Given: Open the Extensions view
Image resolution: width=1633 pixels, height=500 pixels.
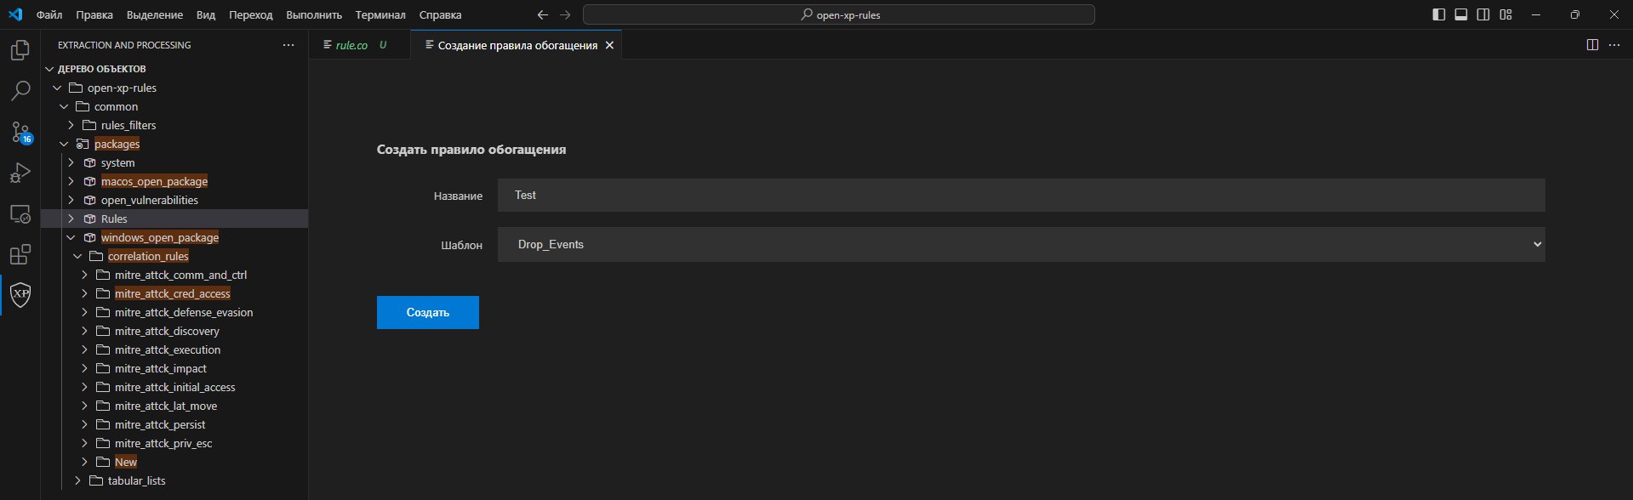Looking at the screenshot, I should pos(20,254).
